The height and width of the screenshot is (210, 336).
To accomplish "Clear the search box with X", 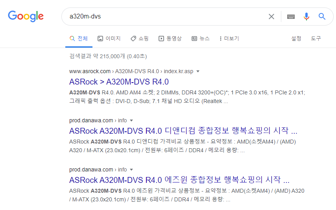I will 271,17.
